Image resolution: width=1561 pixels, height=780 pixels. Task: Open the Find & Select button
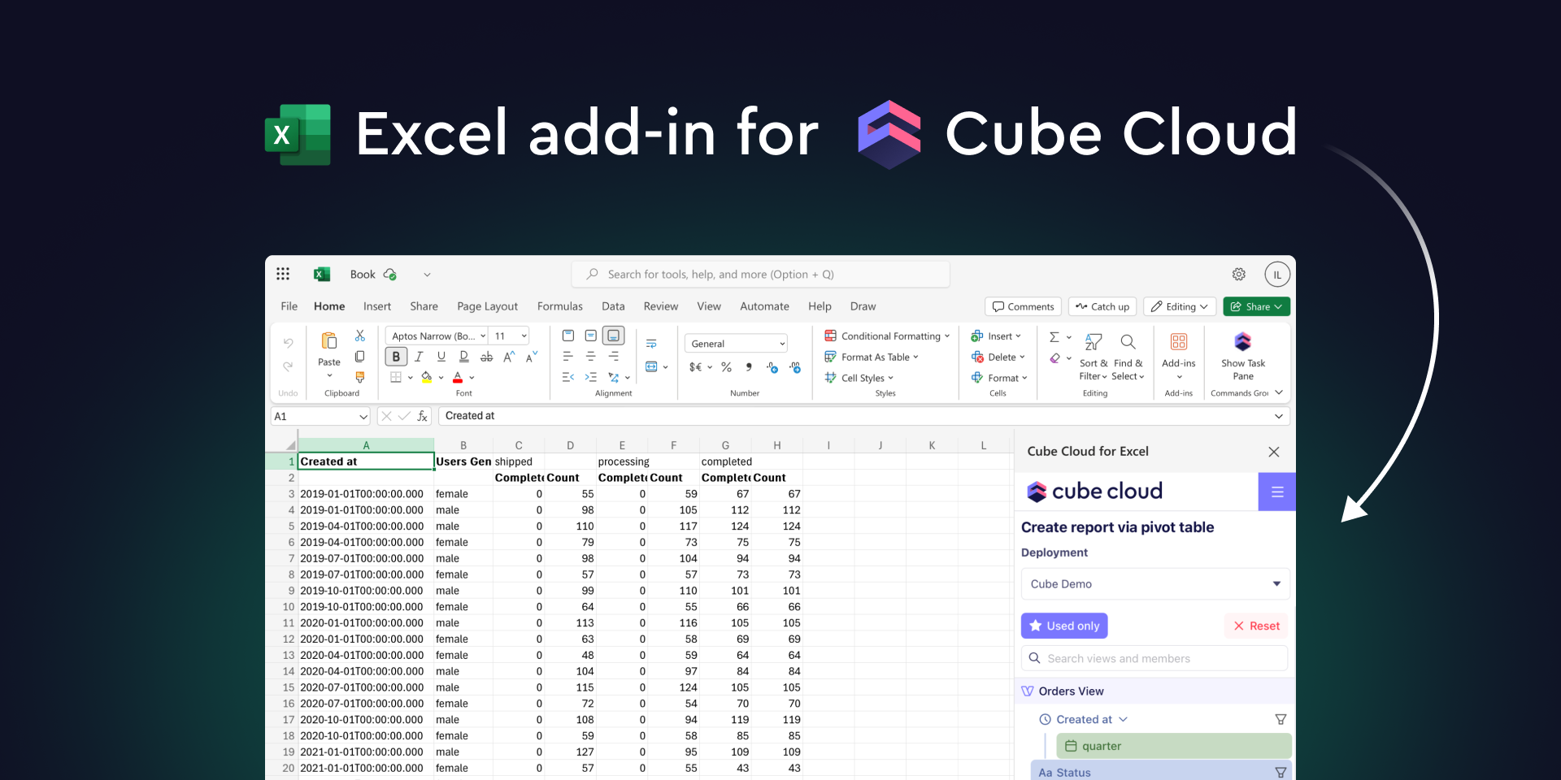tap(1128, 357)
